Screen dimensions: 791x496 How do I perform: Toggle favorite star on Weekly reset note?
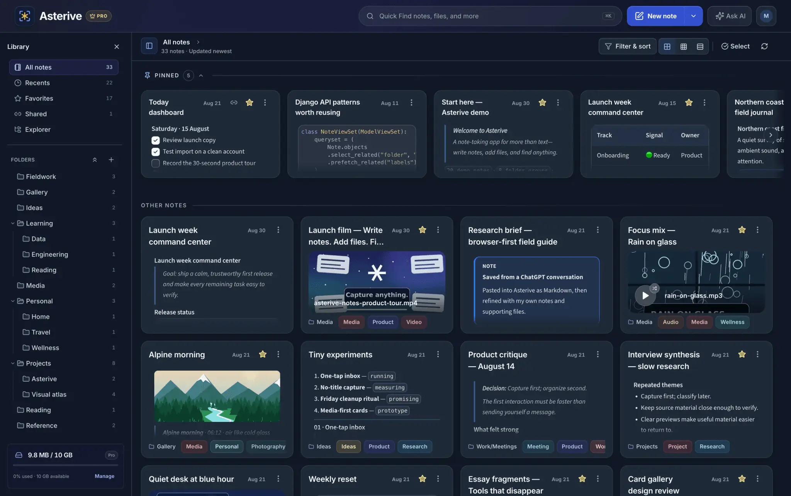(x=423, y=479)
